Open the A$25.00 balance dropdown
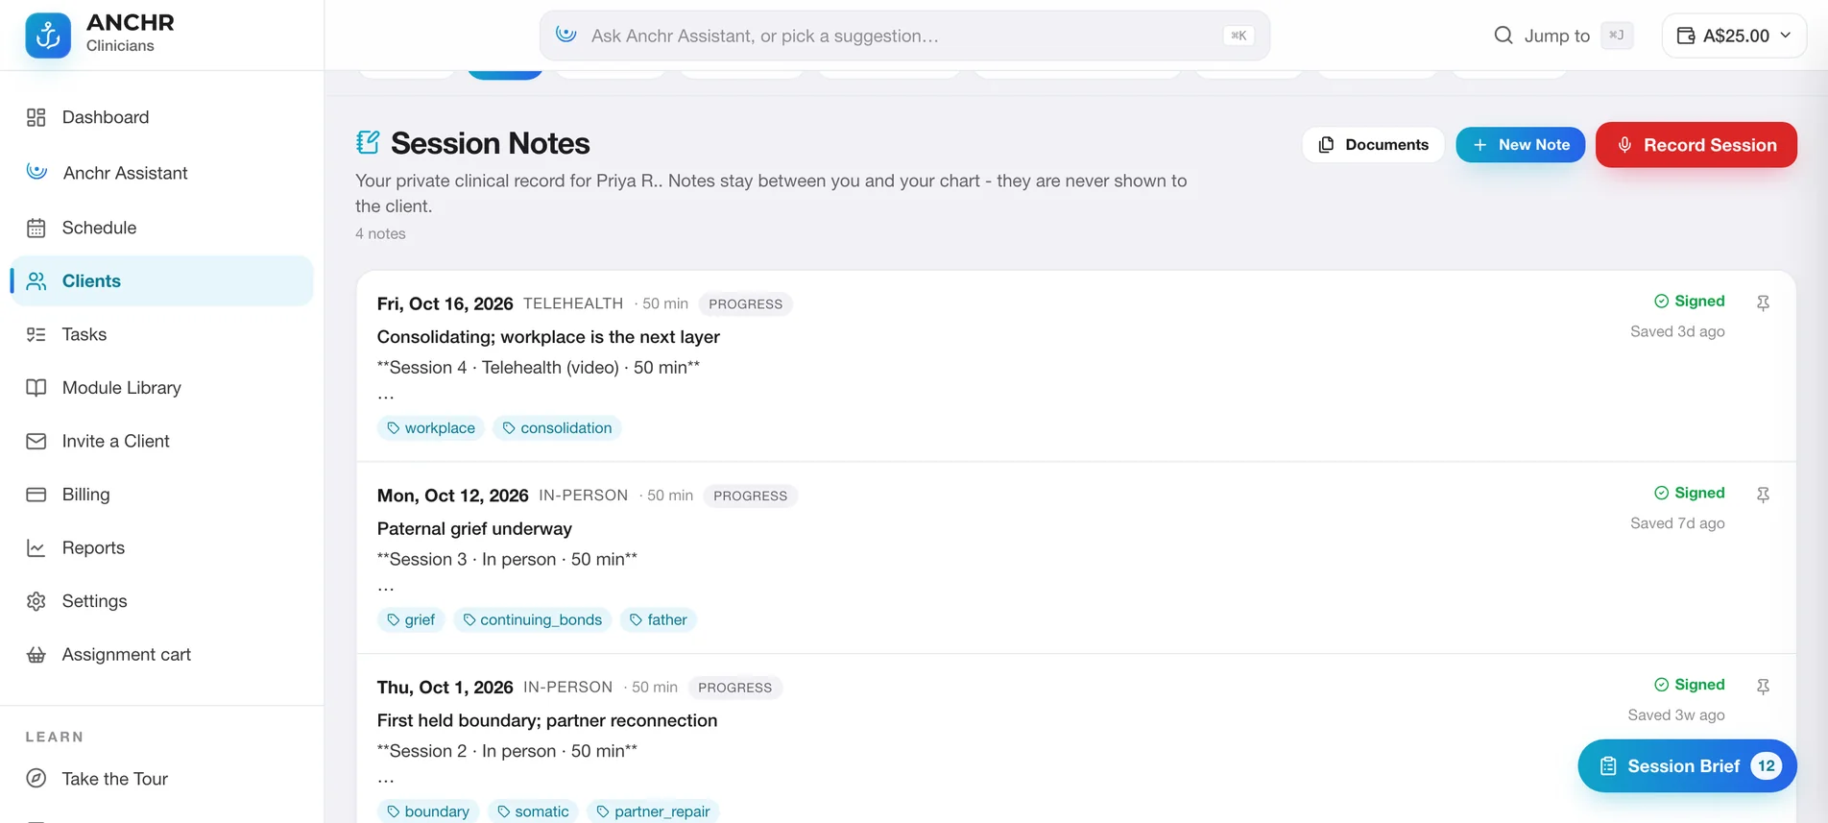This screenshot has width=1828, height=823. (x=1734, y=36)
